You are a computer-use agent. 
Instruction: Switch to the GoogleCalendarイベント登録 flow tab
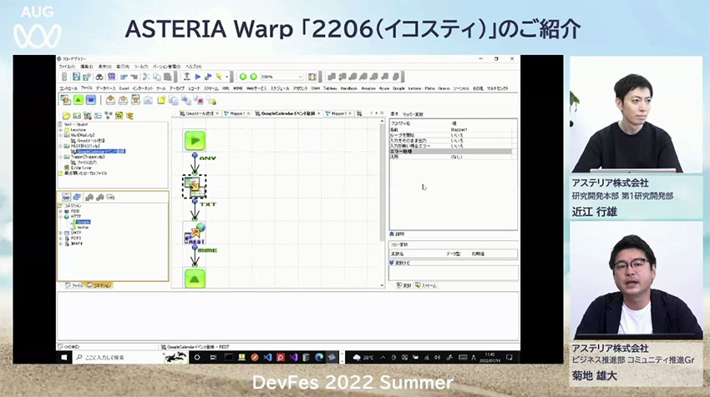287,113
